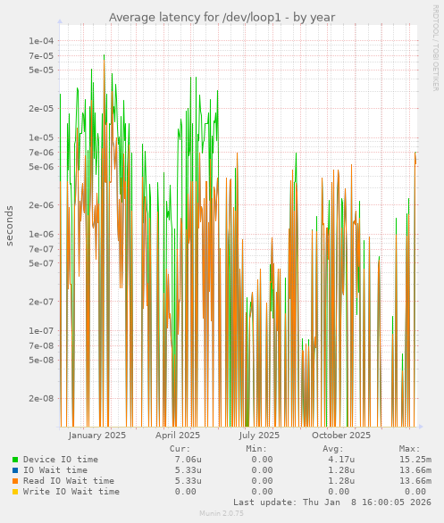Click the '1e-05' y-axis label

(41, 137)
